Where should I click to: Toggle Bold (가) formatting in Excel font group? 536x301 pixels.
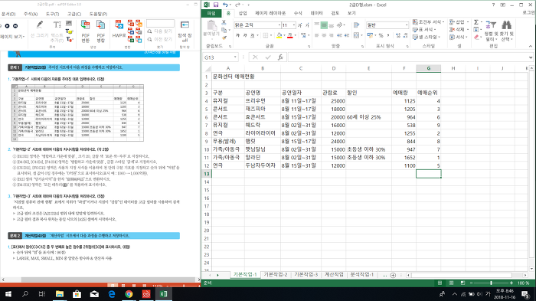tap(237, 35)
